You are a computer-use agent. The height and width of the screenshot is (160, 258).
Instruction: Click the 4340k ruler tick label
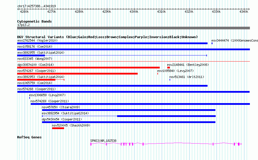pyautogui.click(x=244, y=12)
